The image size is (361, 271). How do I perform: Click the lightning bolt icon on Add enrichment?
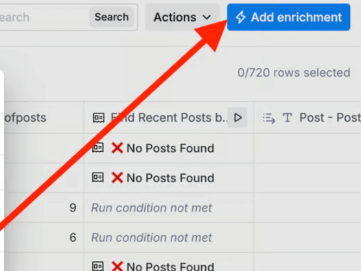[241, 17]
